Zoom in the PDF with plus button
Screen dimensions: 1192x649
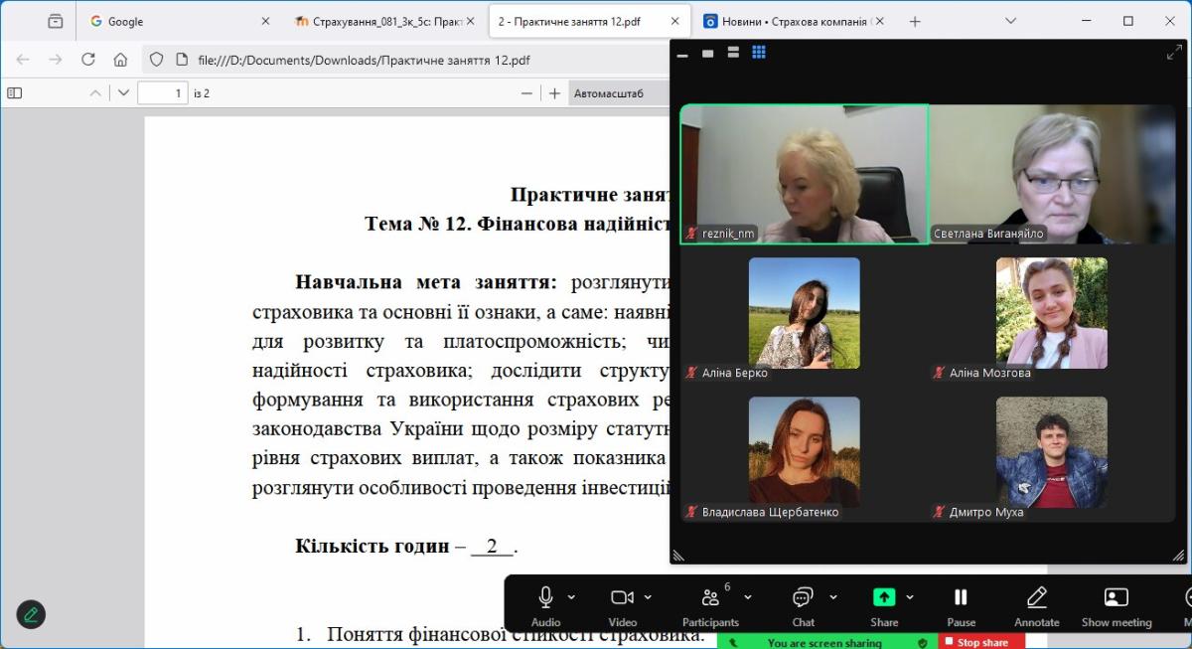(x=555, y=93)
